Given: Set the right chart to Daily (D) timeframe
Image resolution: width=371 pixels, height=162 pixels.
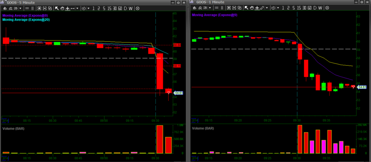Looking at the screenshot, I should [315, 8].
